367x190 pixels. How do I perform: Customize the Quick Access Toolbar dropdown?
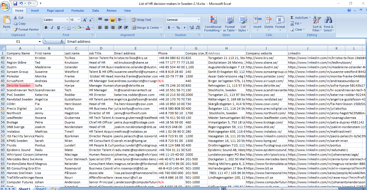click(40, 4)
